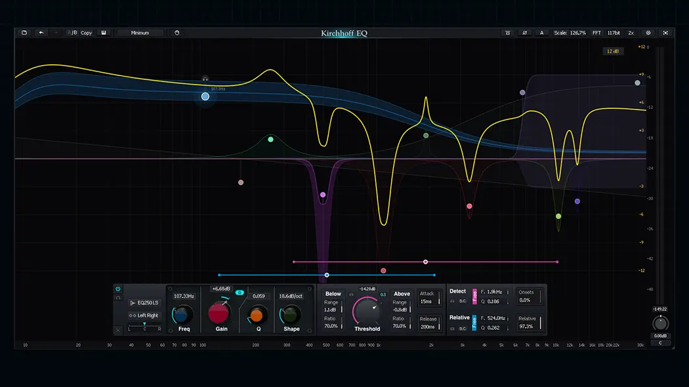
Task: Open the Minimum phase mode dropdown
Action: tap(140, 33)
